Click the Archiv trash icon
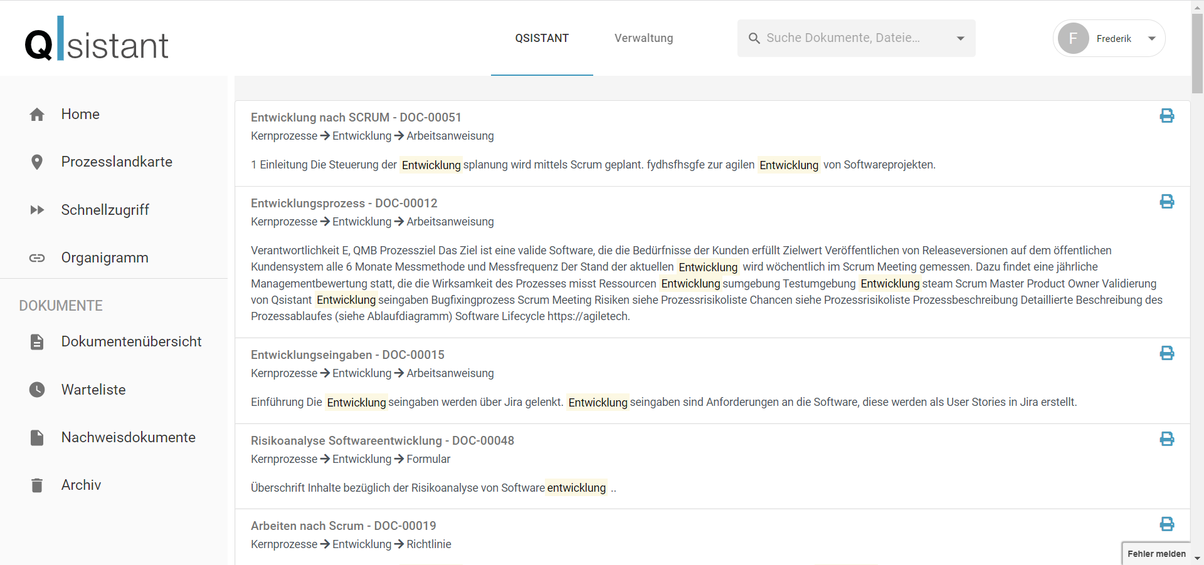Viewport: 1204px width, 565px height. coord(37,485)
